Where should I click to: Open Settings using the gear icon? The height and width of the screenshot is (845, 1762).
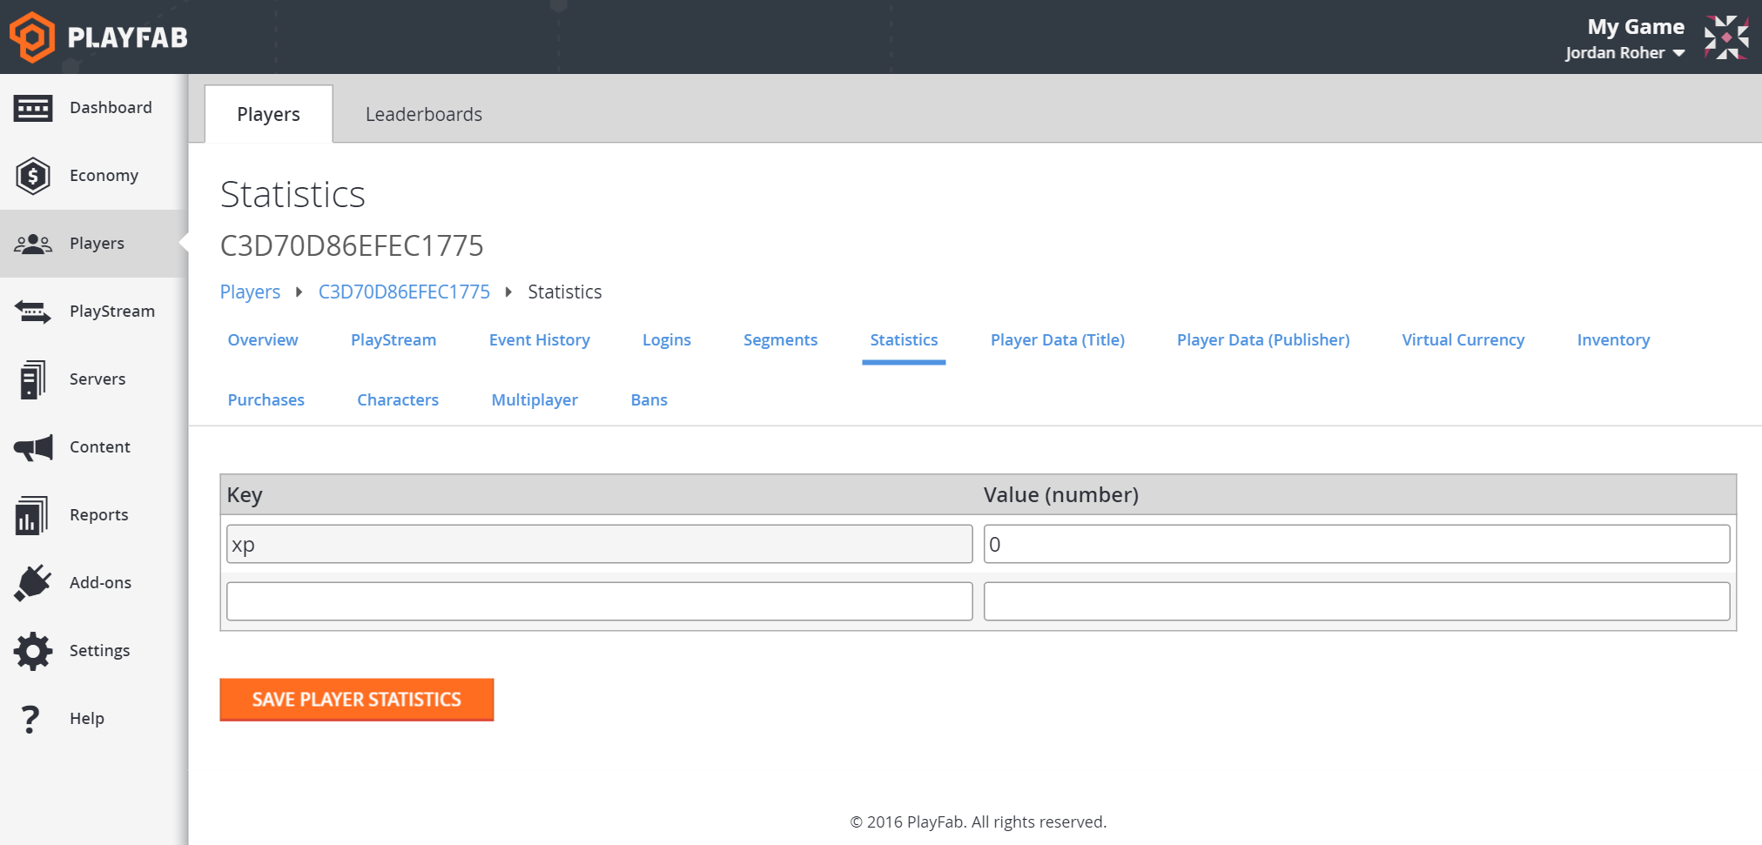(33, 651)
